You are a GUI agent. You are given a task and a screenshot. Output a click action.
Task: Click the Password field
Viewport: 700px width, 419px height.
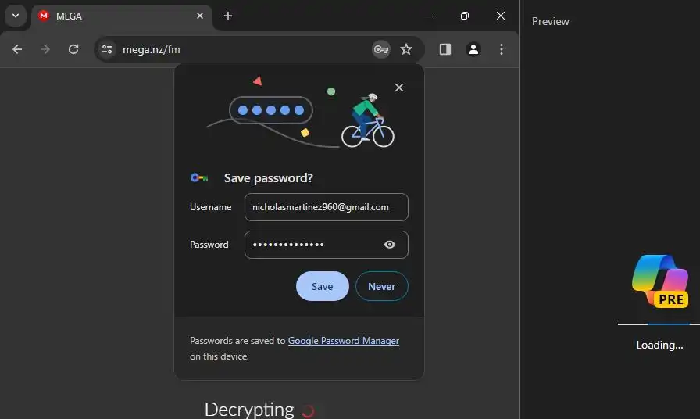[327, 245]
